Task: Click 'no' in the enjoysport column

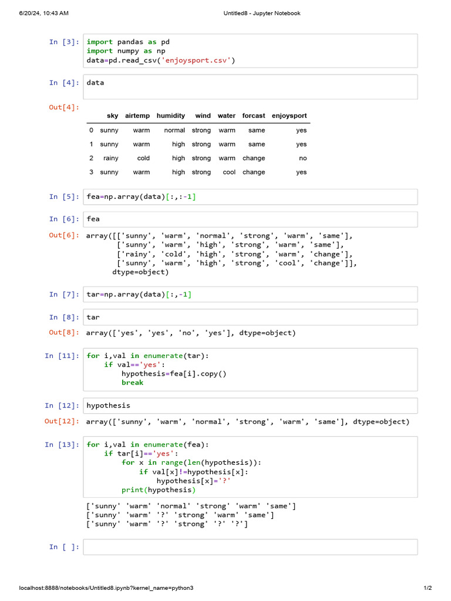Action: point(303,158)
